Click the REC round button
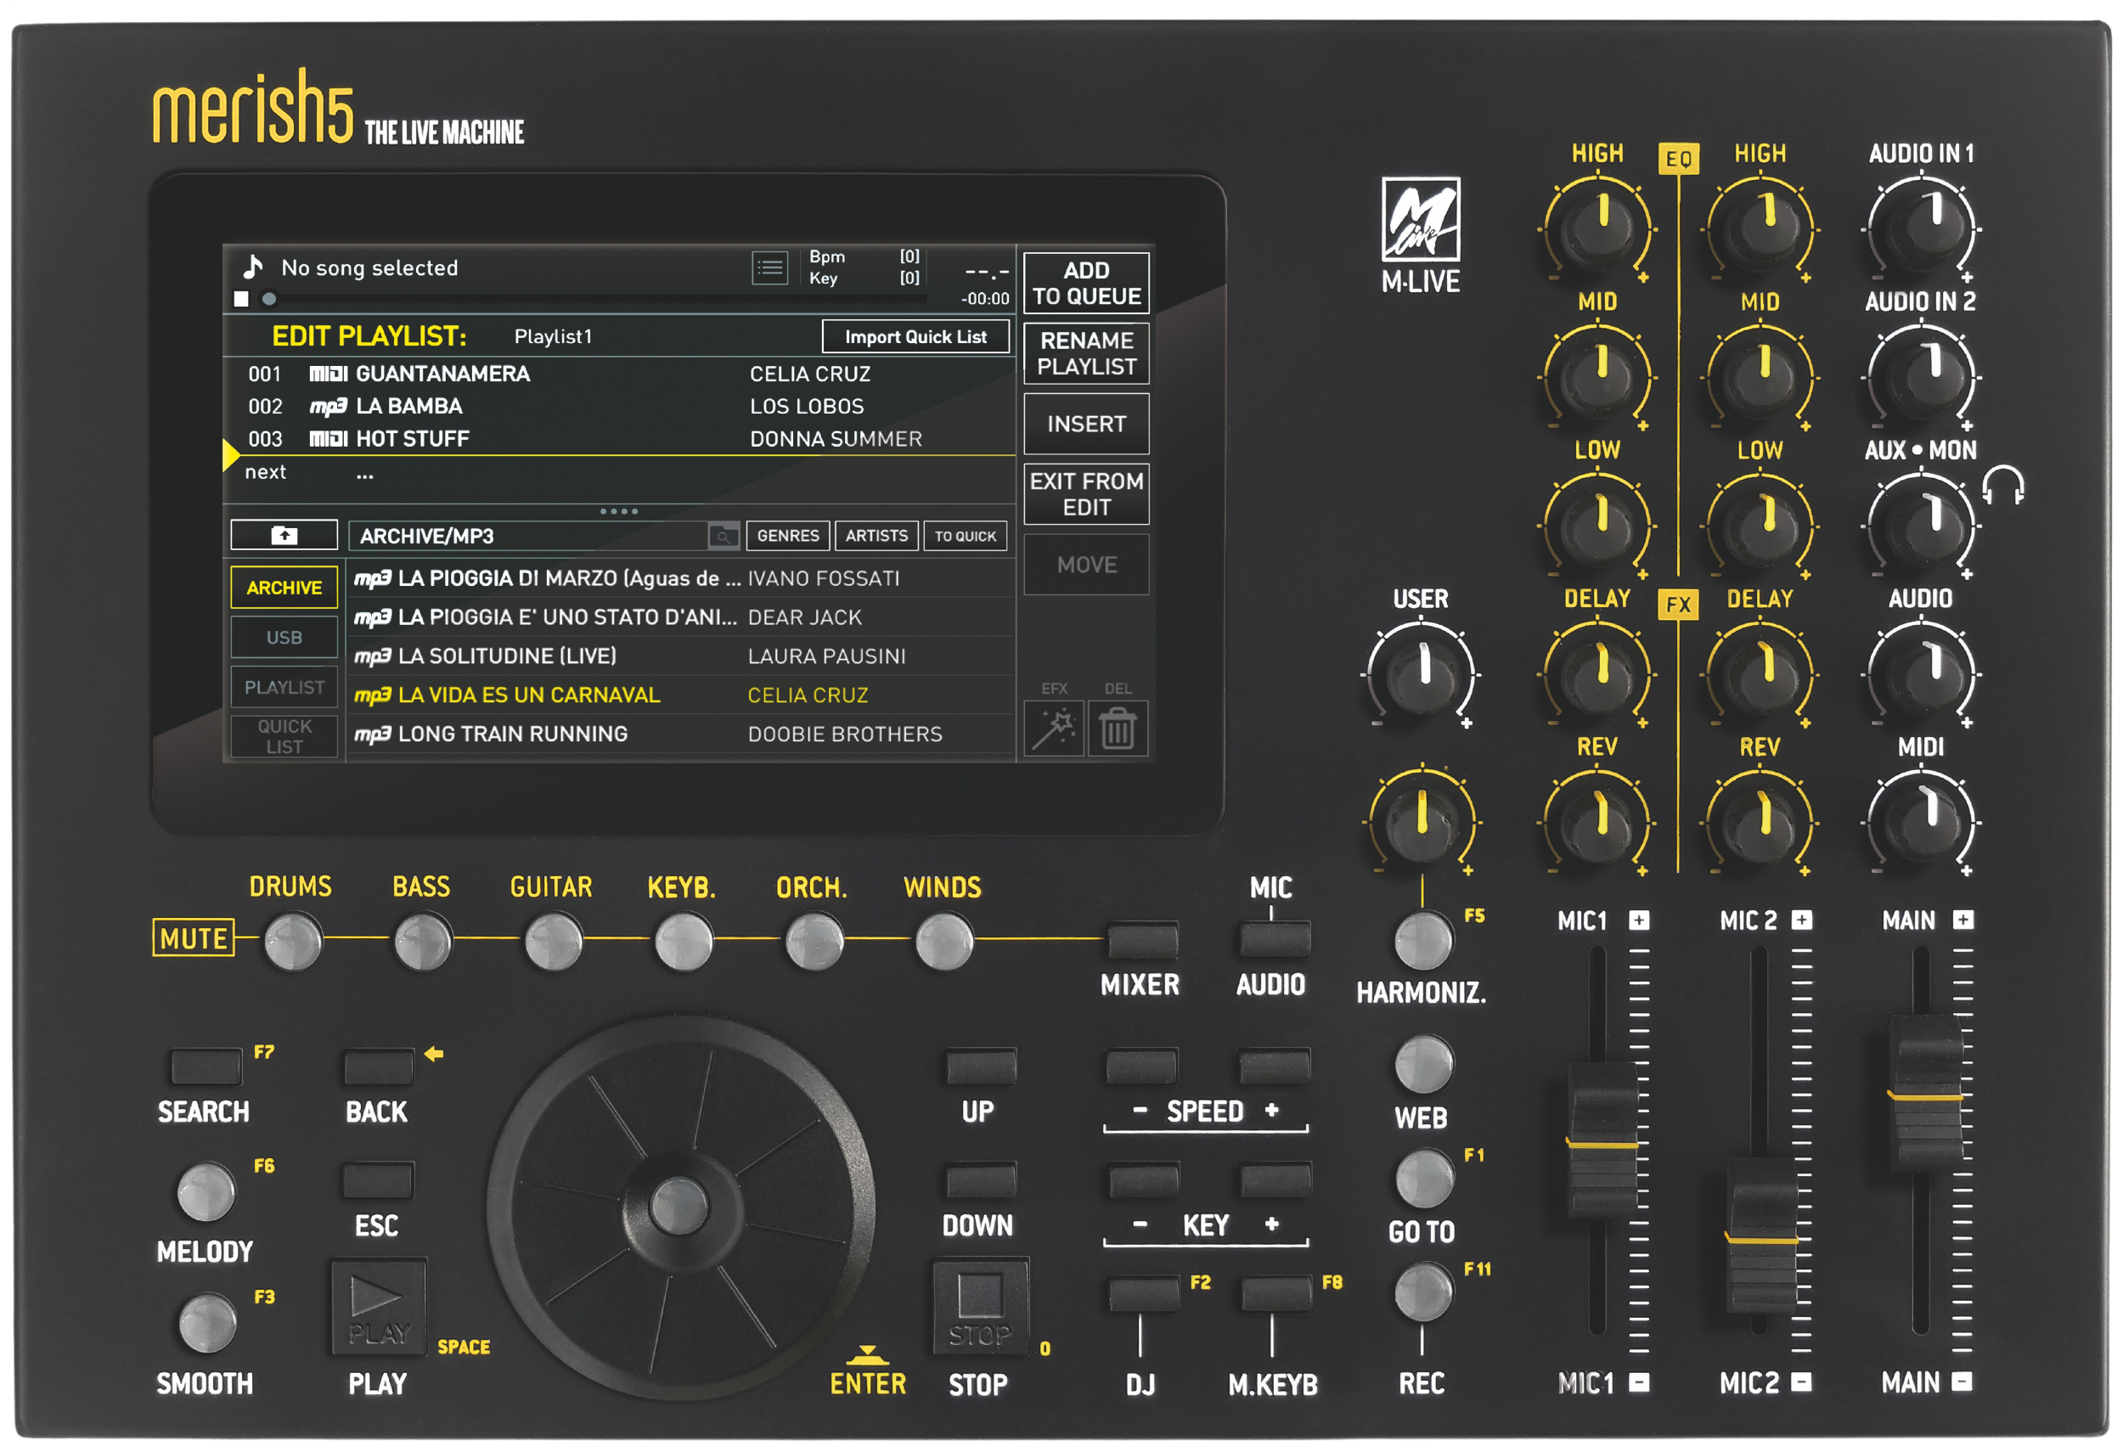This screenshot has height=1452, width=2123. 1423,1292
